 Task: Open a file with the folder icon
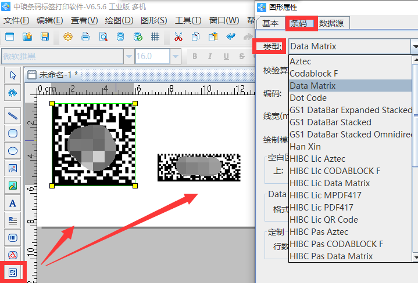click(x=27, y=37)
